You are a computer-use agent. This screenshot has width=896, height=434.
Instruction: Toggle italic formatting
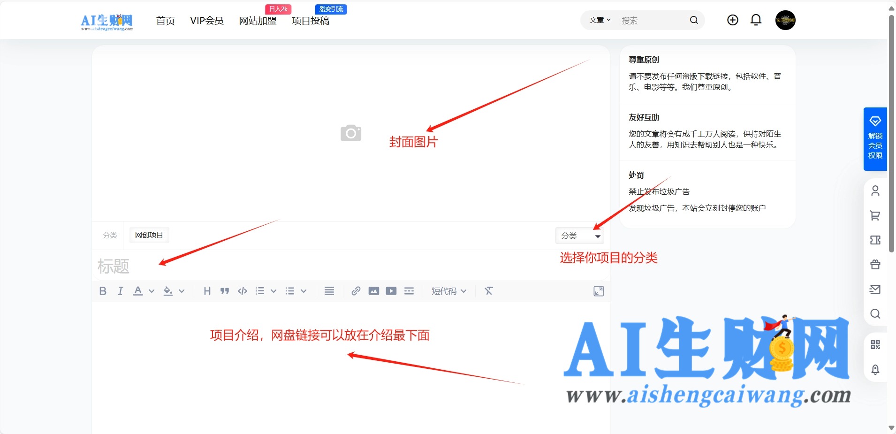coord(120,291)
